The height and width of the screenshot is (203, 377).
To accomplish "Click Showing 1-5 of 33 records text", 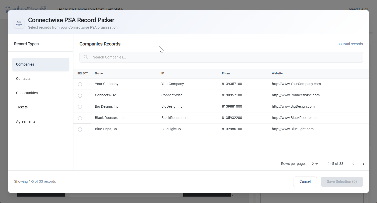I will (35, 181).
